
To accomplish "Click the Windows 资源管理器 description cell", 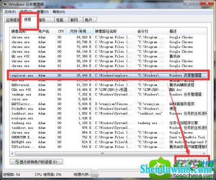I will [185, 75].
